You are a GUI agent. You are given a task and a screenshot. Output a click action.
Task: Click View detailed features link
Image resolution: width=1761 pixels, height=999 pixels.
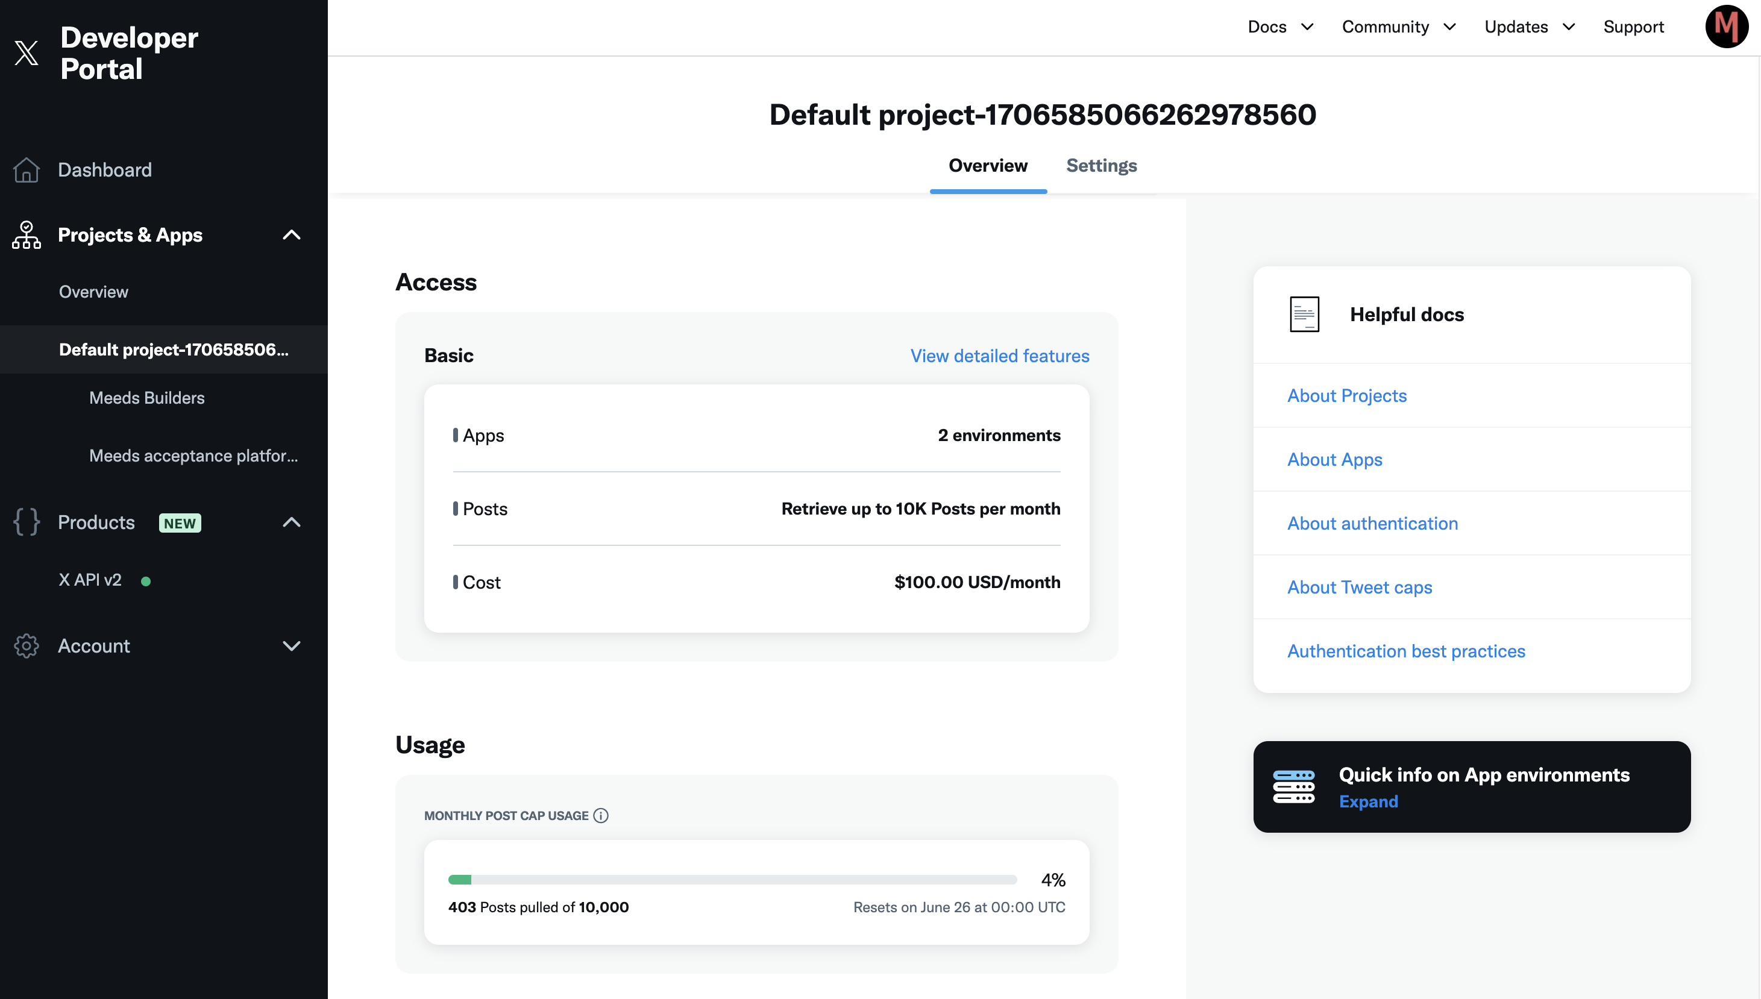[999, 355]
